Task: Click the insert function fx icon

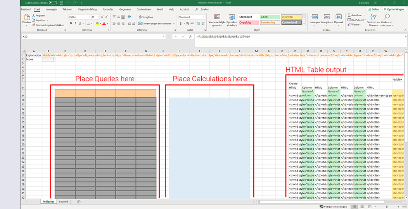Action: (x=190, y=36)
